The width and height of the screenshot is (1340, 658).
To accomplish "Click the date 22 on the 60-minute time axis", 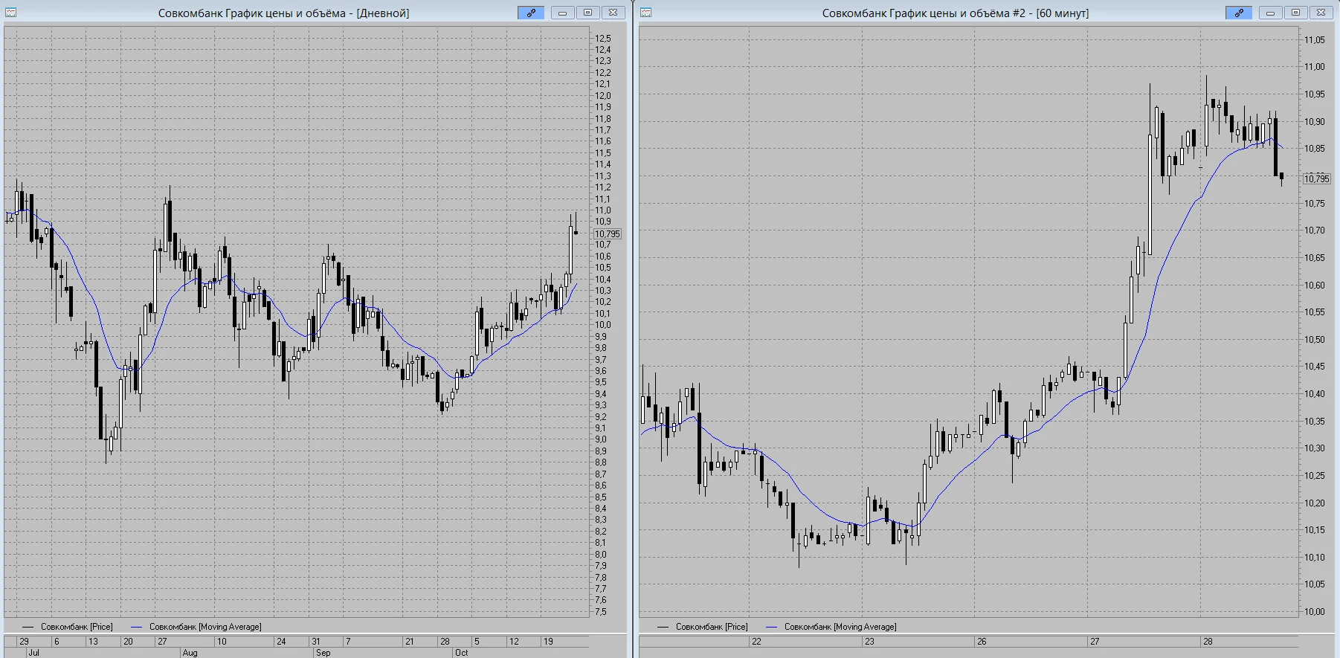I will (x=756, y=641).
